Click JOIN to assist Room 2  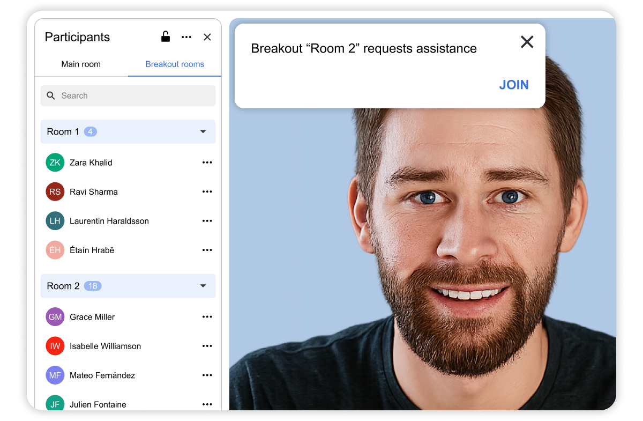click(x=513, y=85)
